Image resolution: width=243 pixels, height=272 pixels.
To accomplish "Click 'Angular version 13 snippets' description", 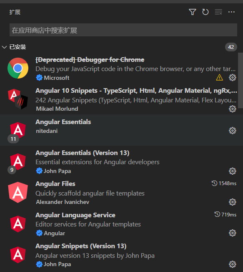I will (95, 256).
